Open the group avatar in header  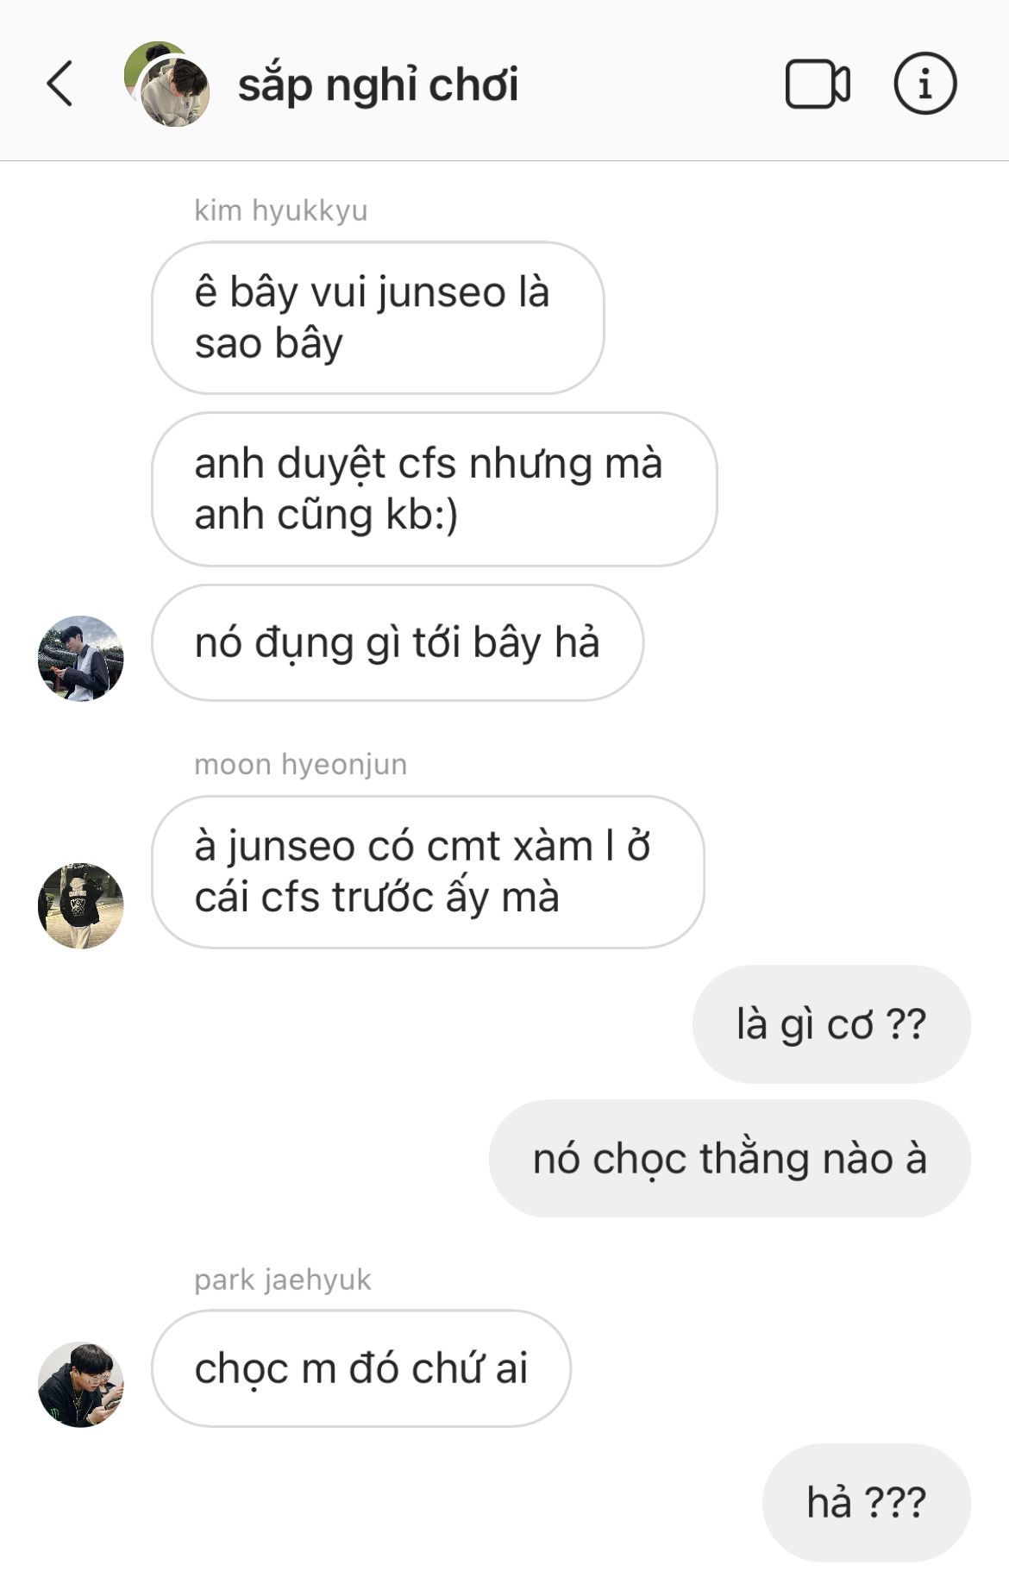tap(166, 84)
